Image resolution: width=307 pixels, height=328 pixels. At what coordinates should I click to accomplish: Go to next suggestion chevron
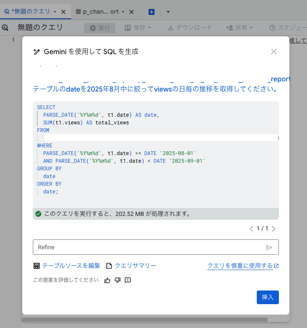tap(273, 229)
